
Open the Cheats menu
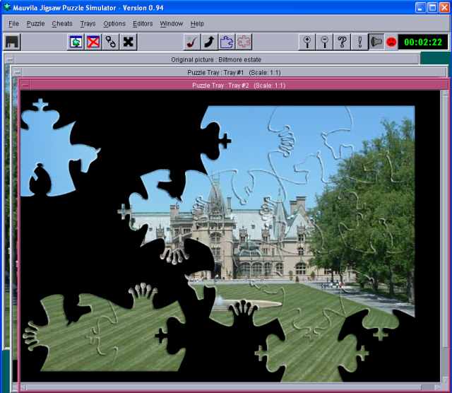pos(61,23)
